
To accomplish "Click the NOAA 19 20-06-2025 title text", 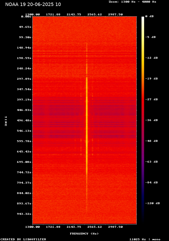I will point(33,4).
